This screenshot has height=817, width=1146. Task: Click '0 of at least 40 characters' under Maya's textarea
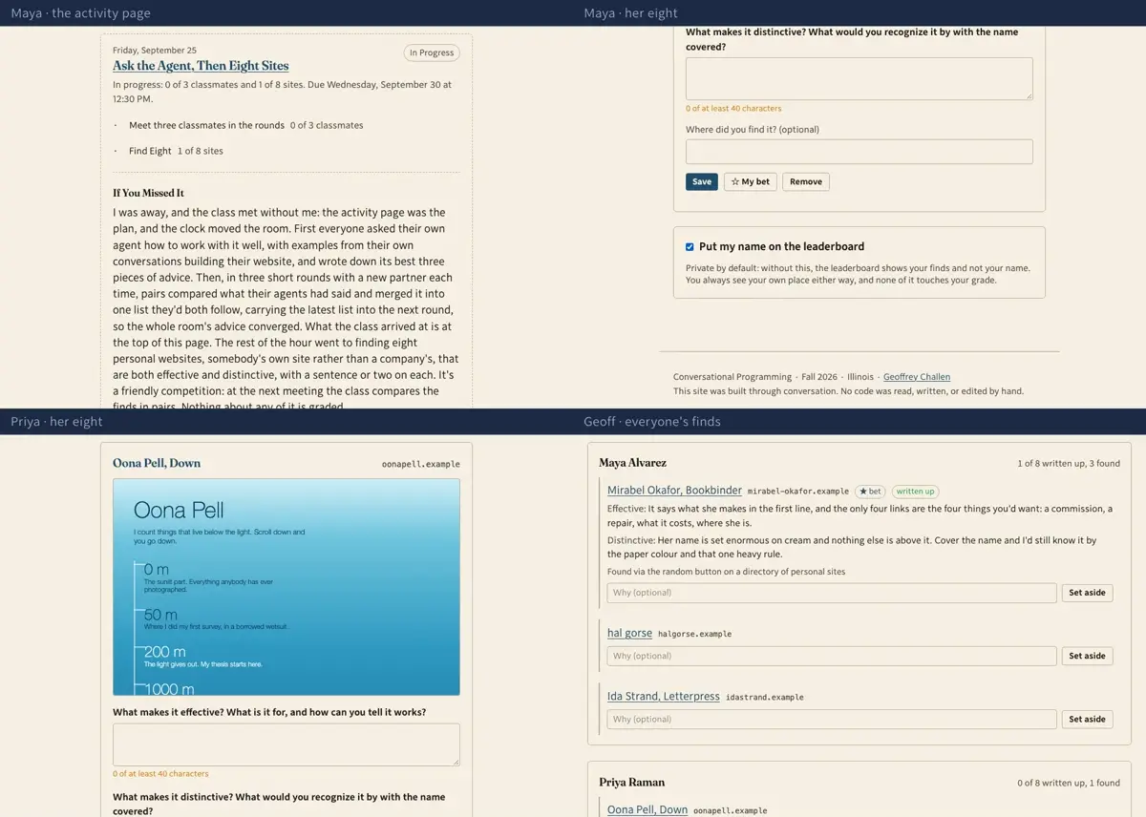[x=733, y=108]
